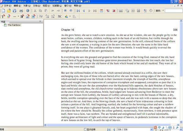Click the Sogou input method S icon
The image size is (183, 131).
click(155, 128)
